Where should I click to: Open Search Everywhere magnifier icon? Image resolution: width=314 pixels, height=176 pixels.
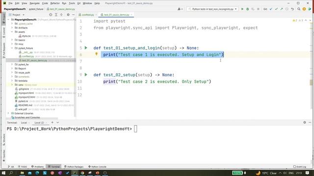[x=299, y=9]
